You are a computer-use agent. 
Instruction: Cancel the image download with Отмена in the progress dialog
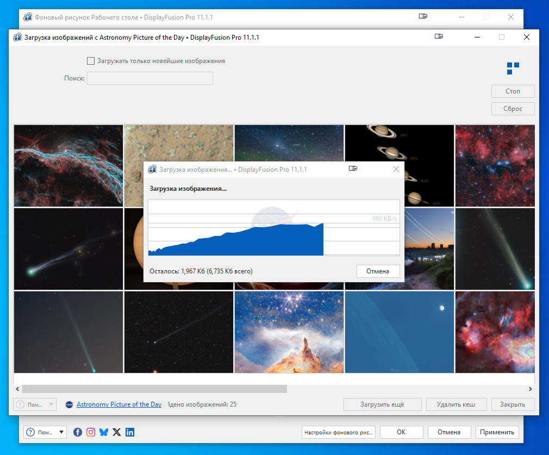(378, 271)
